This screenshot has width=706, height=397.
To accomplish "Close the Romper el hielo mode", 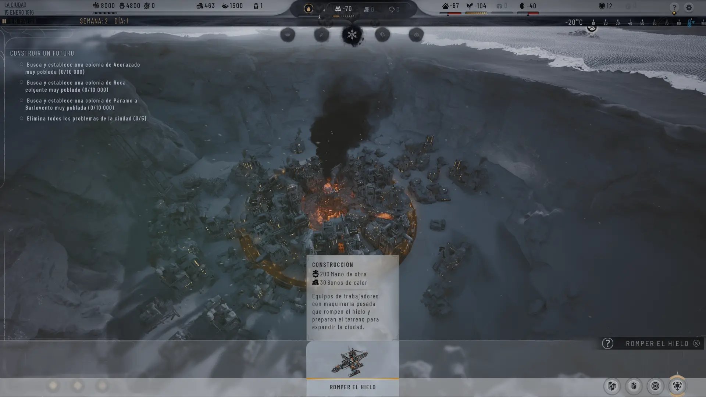I will 696,343.
